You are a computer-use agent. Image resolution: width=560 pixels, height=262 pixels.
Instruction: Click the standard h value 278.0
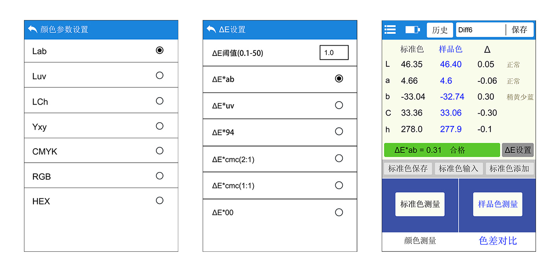[412, 129]
